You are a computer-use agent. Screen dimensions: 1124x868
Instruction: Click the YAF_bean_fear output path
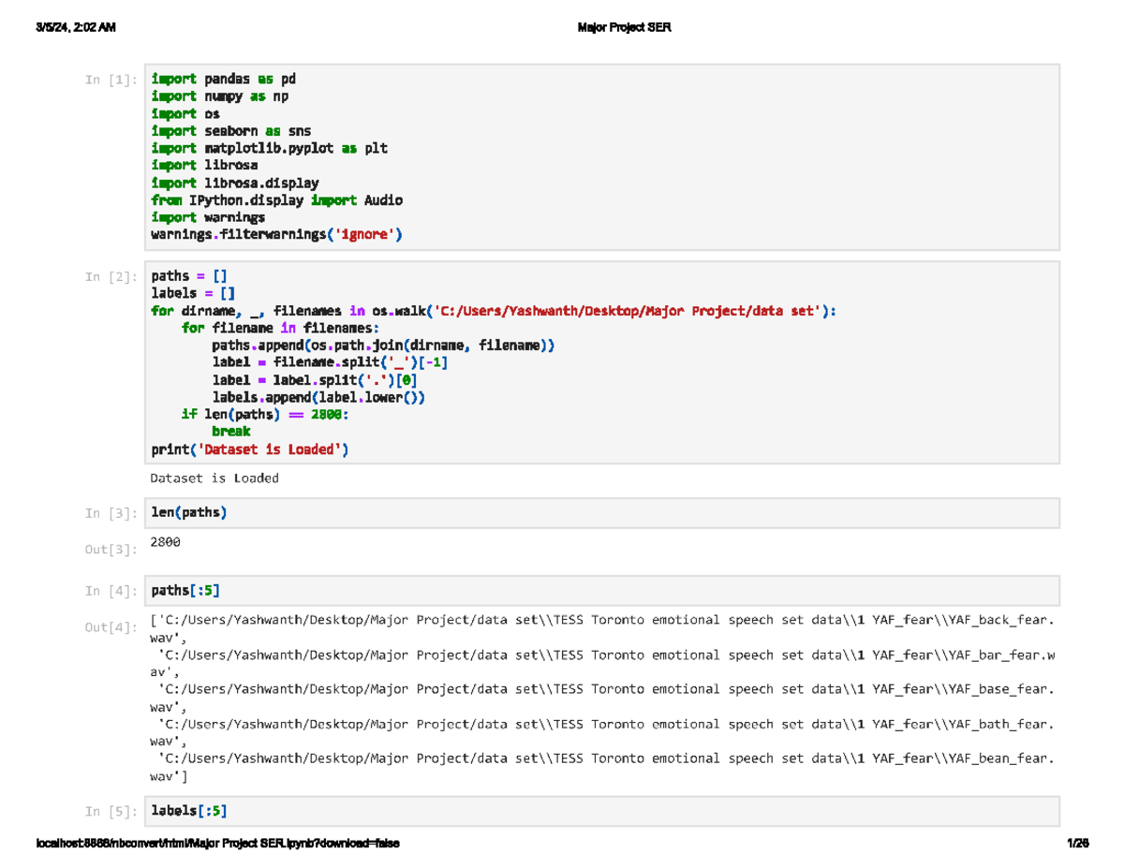click(601, 767)
